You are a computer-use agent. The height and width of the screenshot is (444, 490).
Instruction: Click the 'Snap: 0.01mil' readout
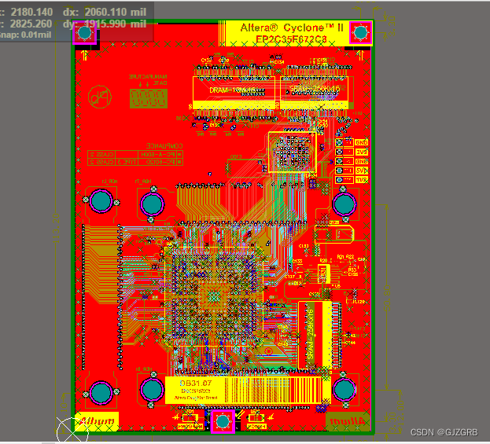pyautogui.click(x=24, y=35)
